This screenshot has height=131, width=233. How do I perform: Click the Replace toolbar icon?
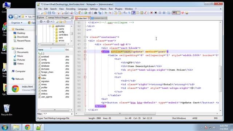(100, 13)
